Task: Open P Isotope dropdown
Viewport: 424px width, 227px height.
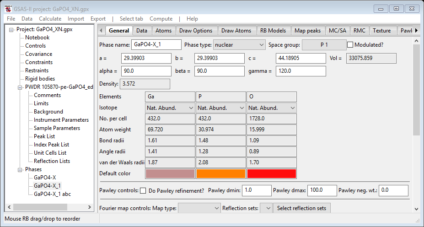Action: point(220,108)
